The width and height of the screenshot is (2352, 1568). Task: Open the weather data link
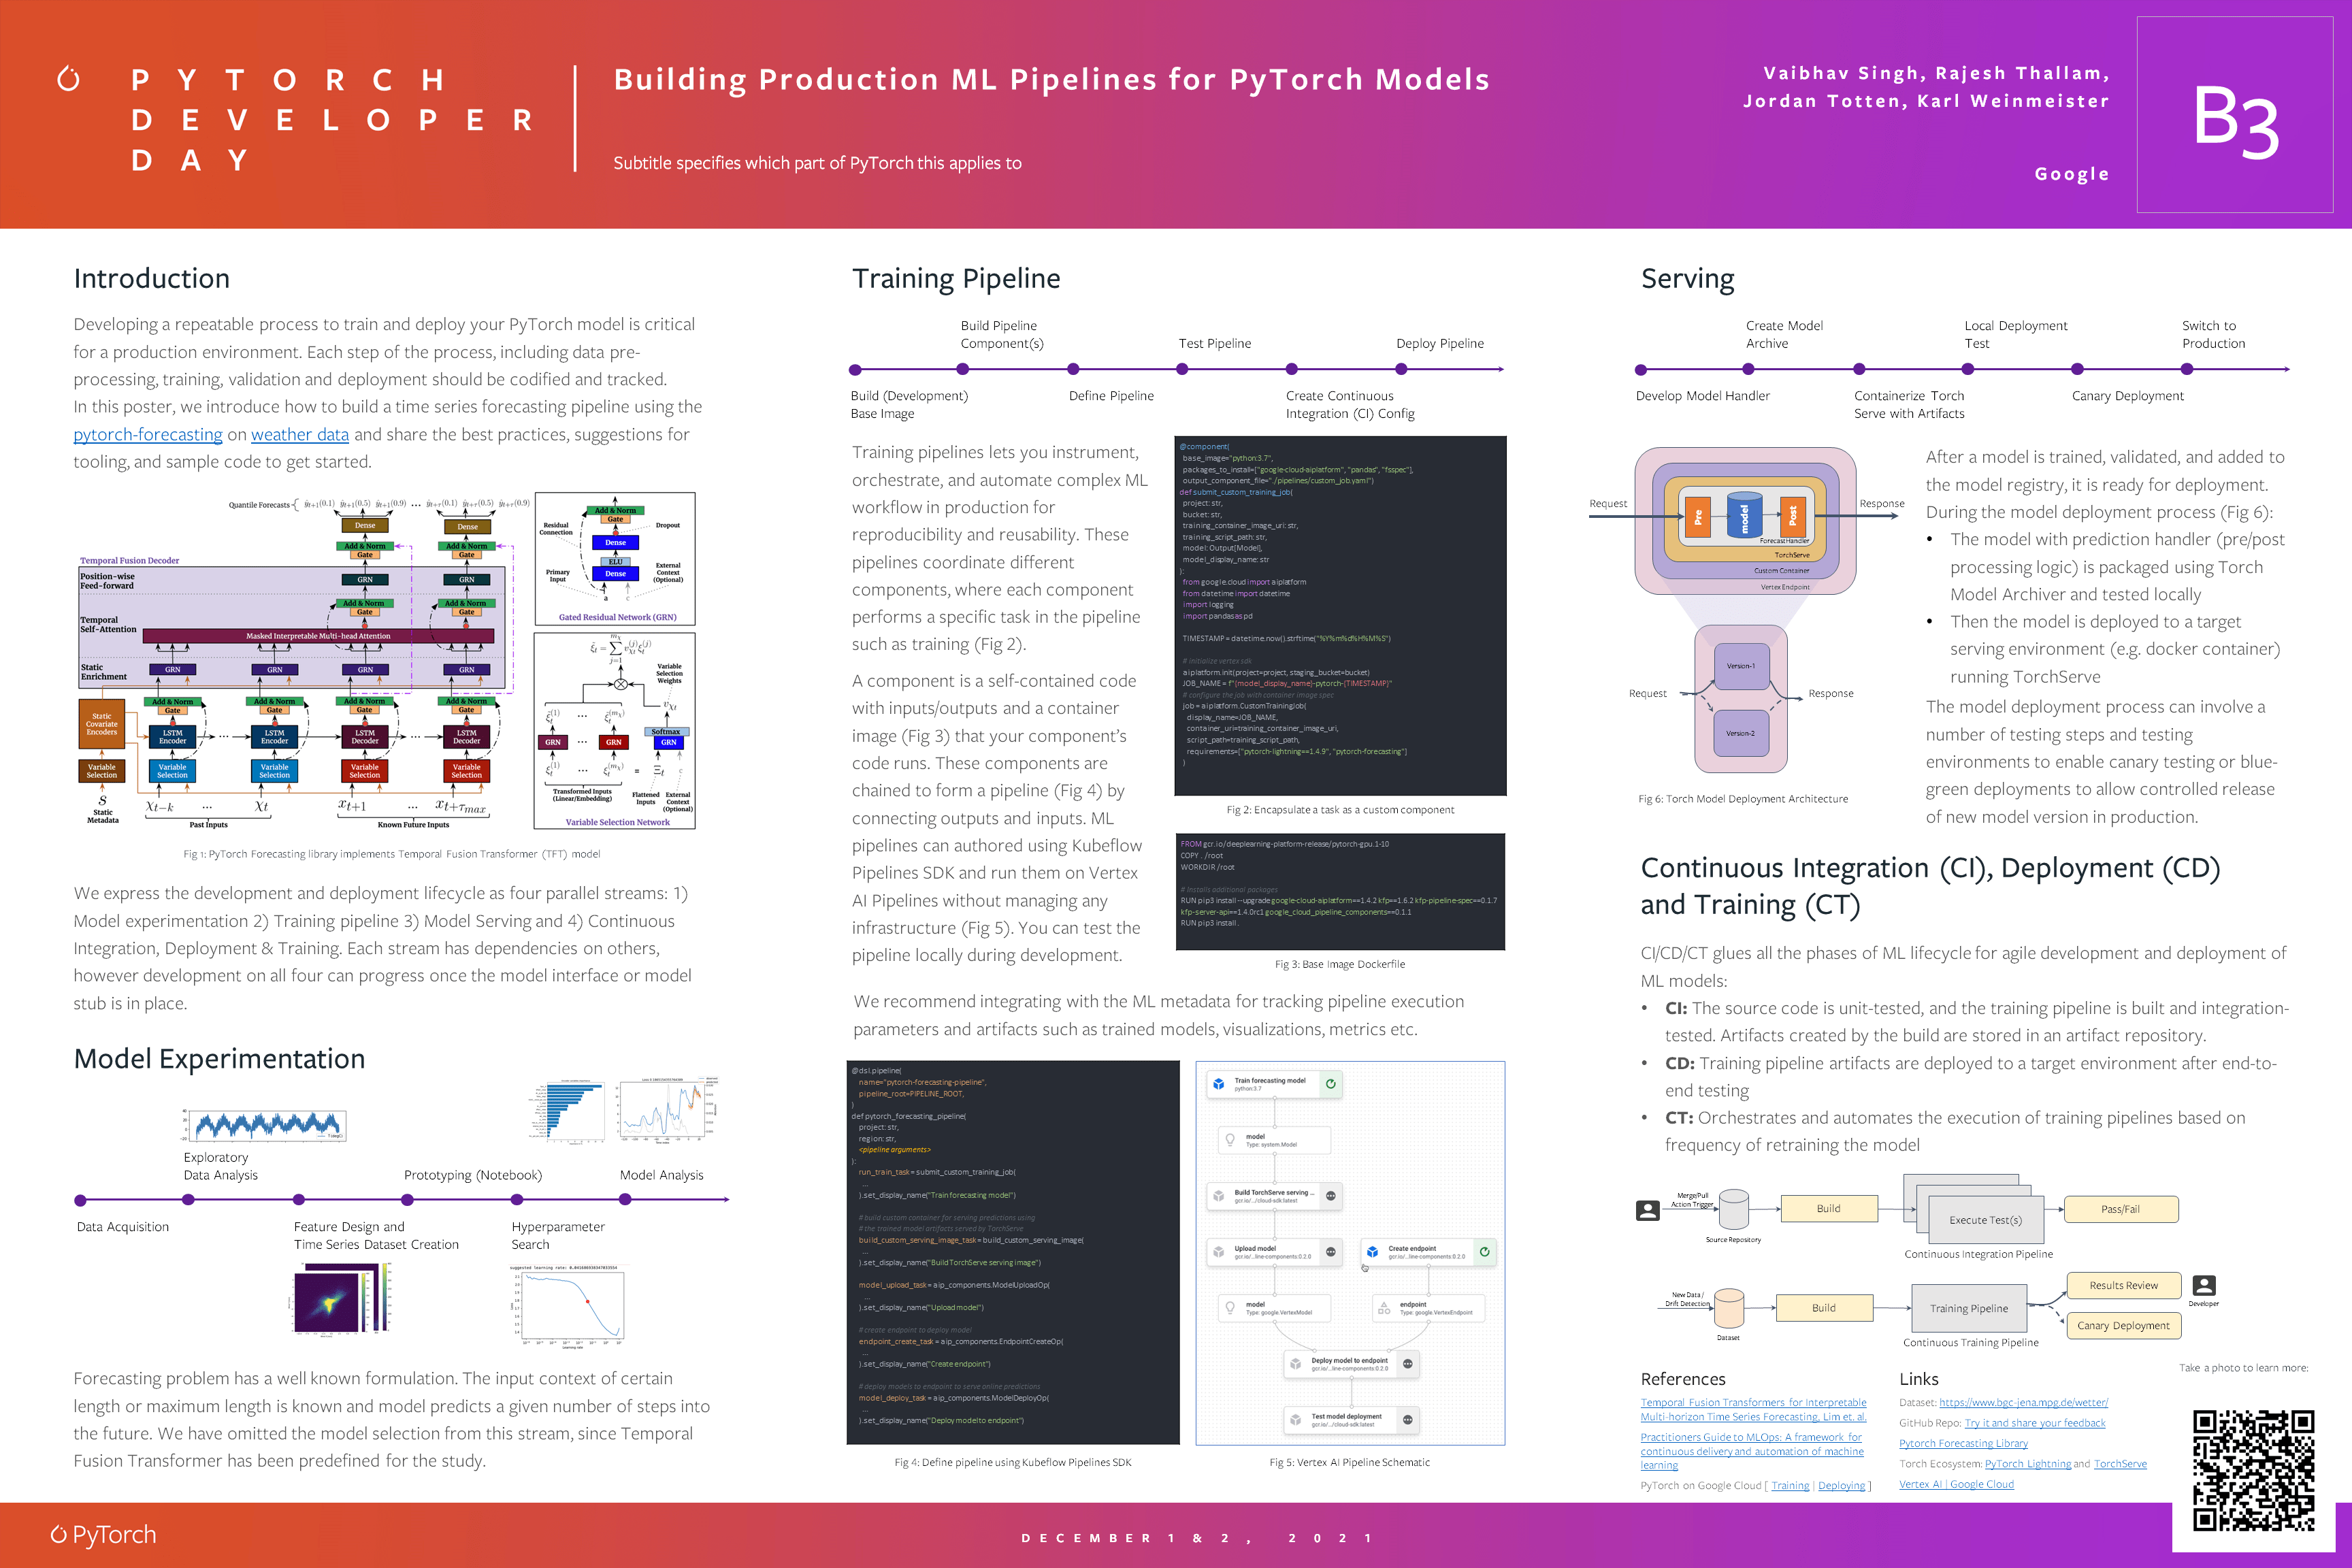tap(299, 435)
